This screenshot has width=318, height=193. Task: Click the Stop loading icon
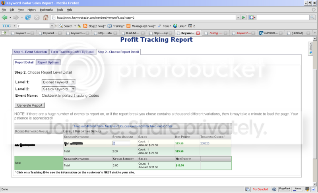pos(37,18)
